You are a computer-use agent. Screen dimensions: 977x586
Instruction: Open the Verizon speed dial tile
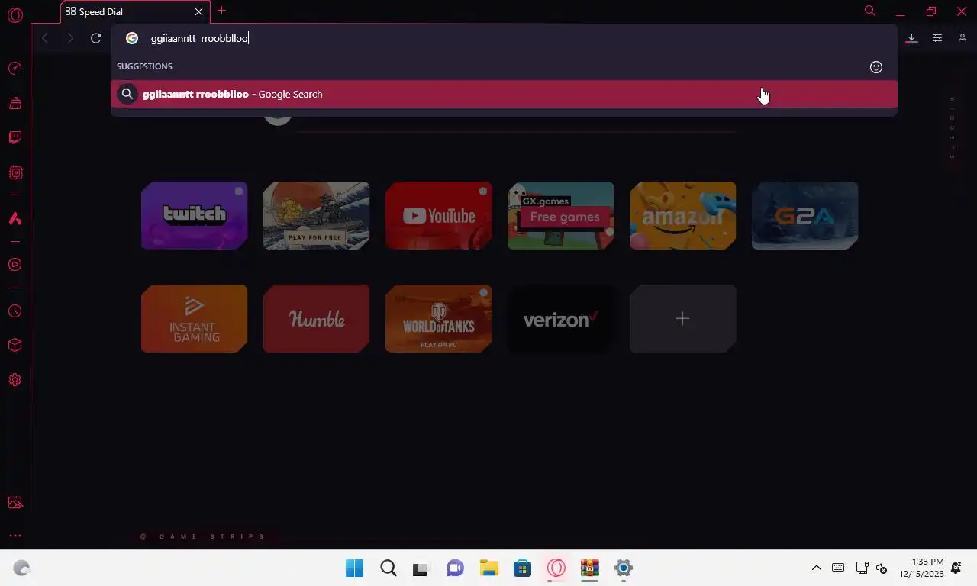coord(560,318)
